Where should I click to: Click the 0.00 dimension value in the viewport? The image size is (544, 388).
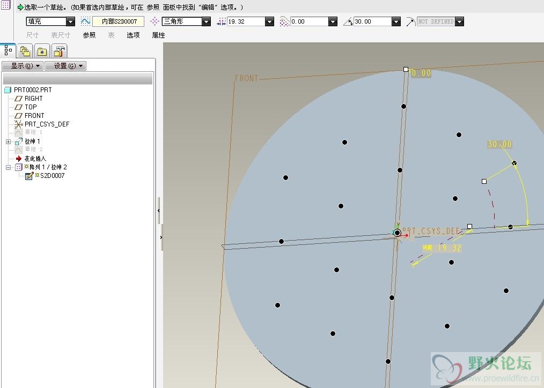pos(421,73)
